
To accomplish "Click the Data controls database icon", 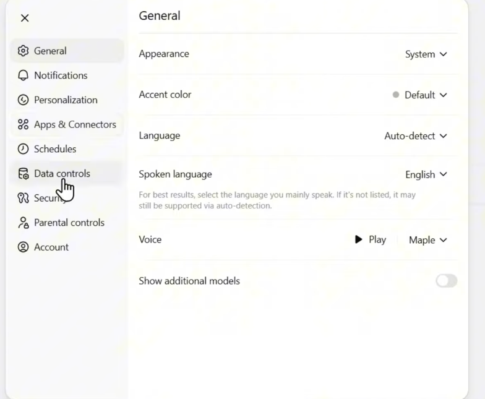I will [24, 174].
